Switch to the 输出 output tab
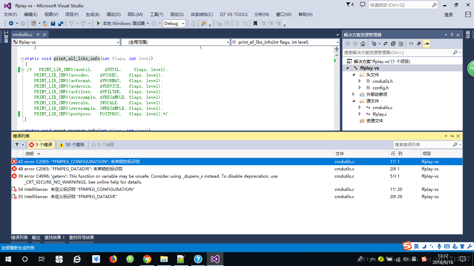474x266 pixels. pos(36,238)
